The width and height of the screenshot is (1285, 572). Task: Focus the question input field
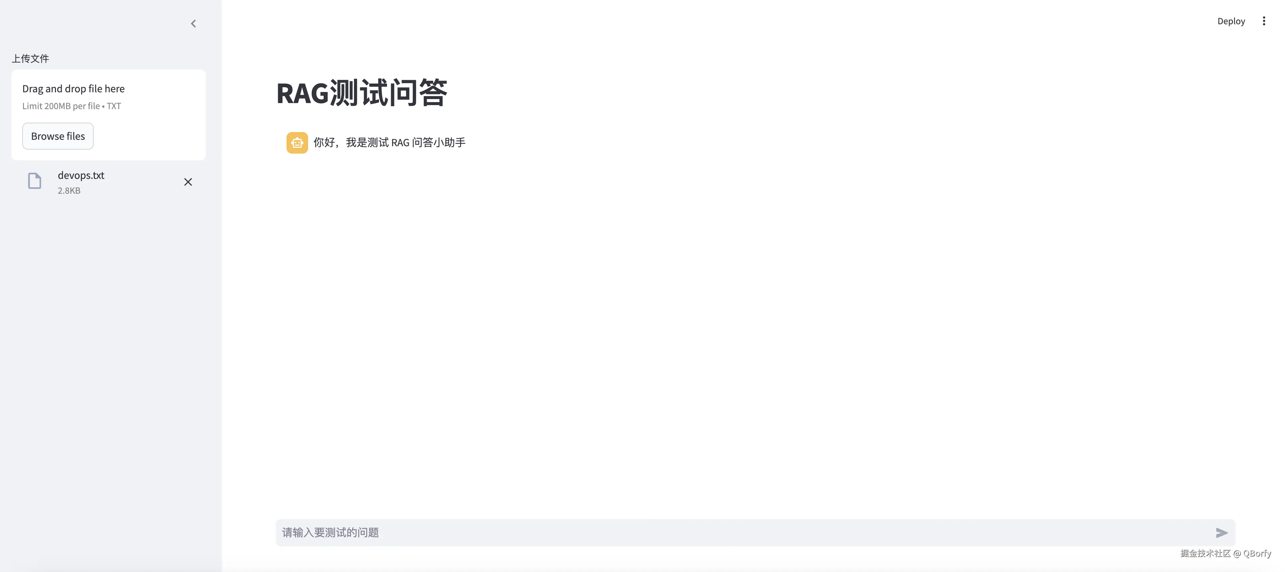click(743, 533)
